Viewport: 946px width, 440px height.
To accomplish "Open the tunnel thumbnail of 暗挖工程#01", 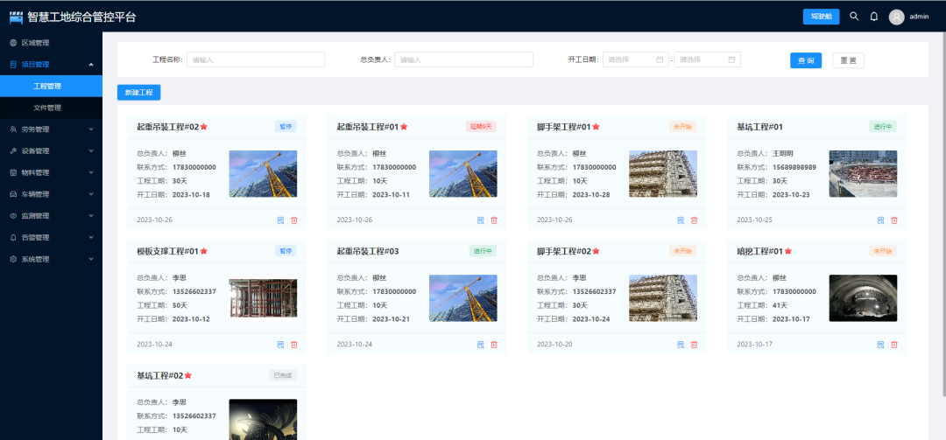I will [x=863, y=297].
